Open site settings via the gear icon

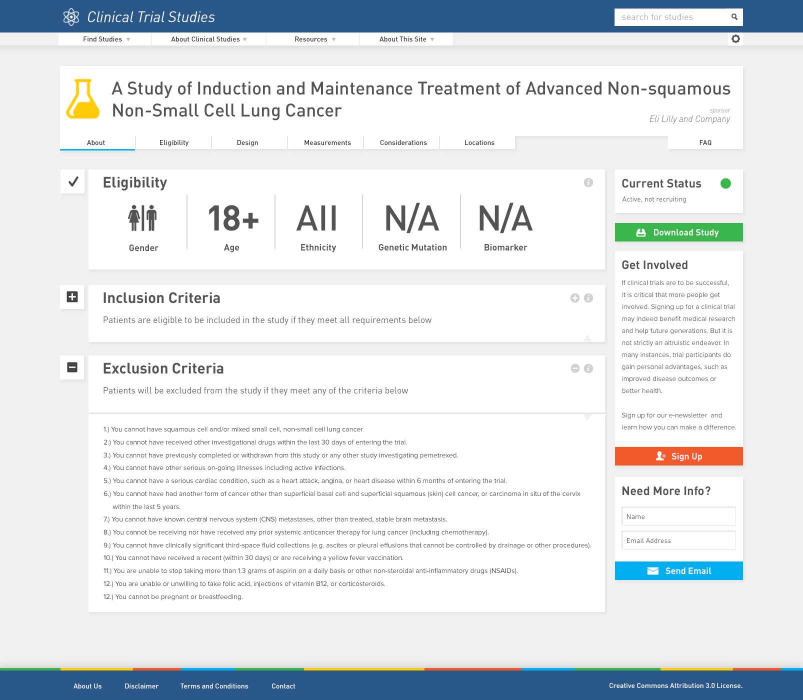[x=735, y=38]
